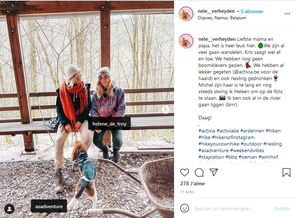Image resolution: width=296 pixels, height=218 pixels.
Task: Open the #hikersofinstagram hashtag
Action: point(233,138)
